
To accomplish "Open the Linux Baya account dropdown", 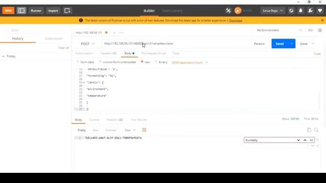I will coord(273,11).
